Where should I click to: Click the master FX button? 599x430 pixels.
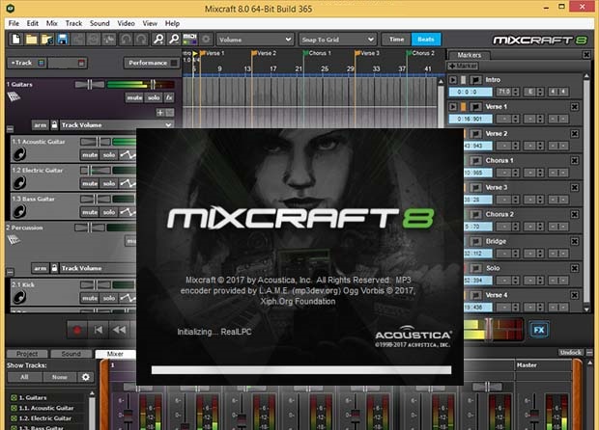point(539,330)
